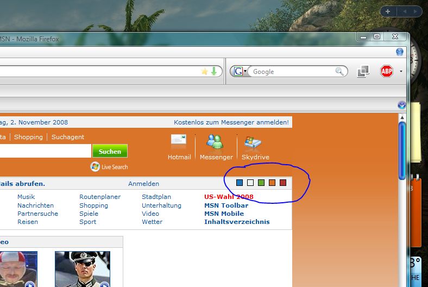
Task: Click the plus button on the sidebar gadget bar
Action: coord(388,11)
